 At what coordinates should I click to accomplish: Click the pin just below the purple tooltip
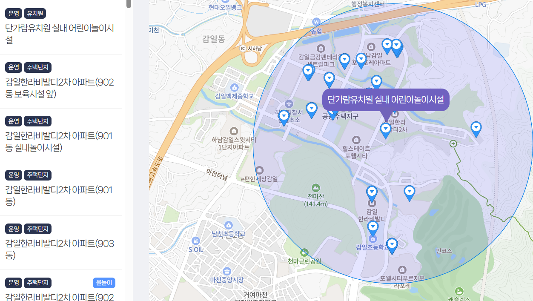pos(386,131)
